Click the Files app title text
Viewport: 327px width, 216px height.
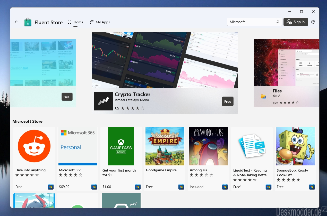tap(277, 91)
